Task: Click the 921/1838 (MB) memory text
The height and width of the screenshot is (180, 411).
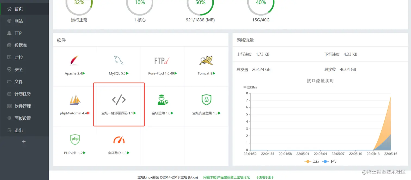Action: (200, 20)
